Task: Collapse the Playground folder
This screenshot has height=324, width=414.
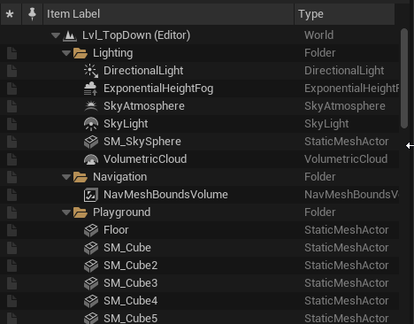Action: (66, 212)
